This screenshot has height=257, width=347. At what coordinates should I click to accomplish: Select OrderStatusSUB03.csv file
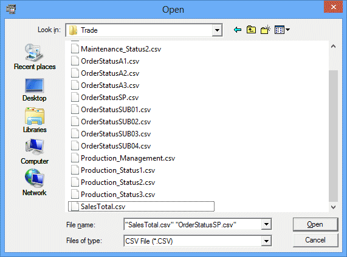(x=115, y=134)
